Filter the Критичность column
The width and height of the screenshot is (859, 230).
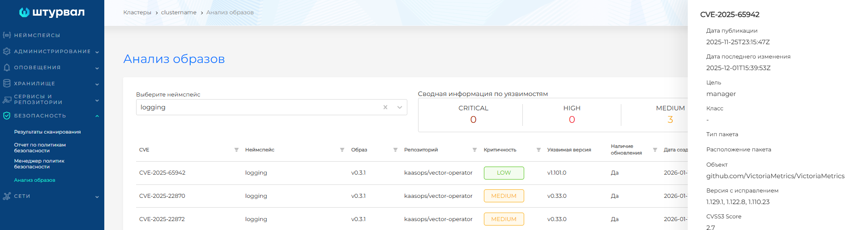(x=538, y=150)
